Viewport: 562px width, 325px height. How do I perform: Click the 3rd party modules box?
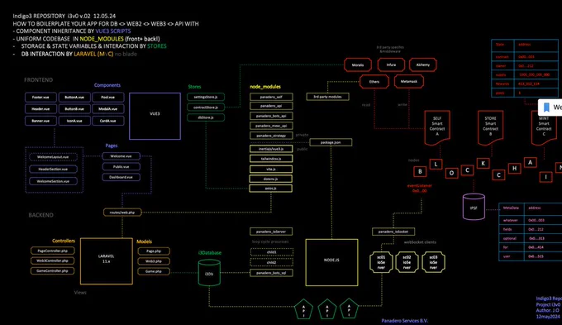pyautogui.click(x=327, y=97)
